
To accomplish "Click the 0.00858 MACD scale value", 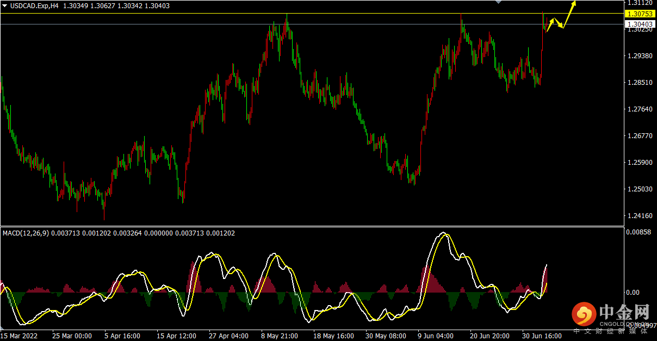I will coord(639,232).
